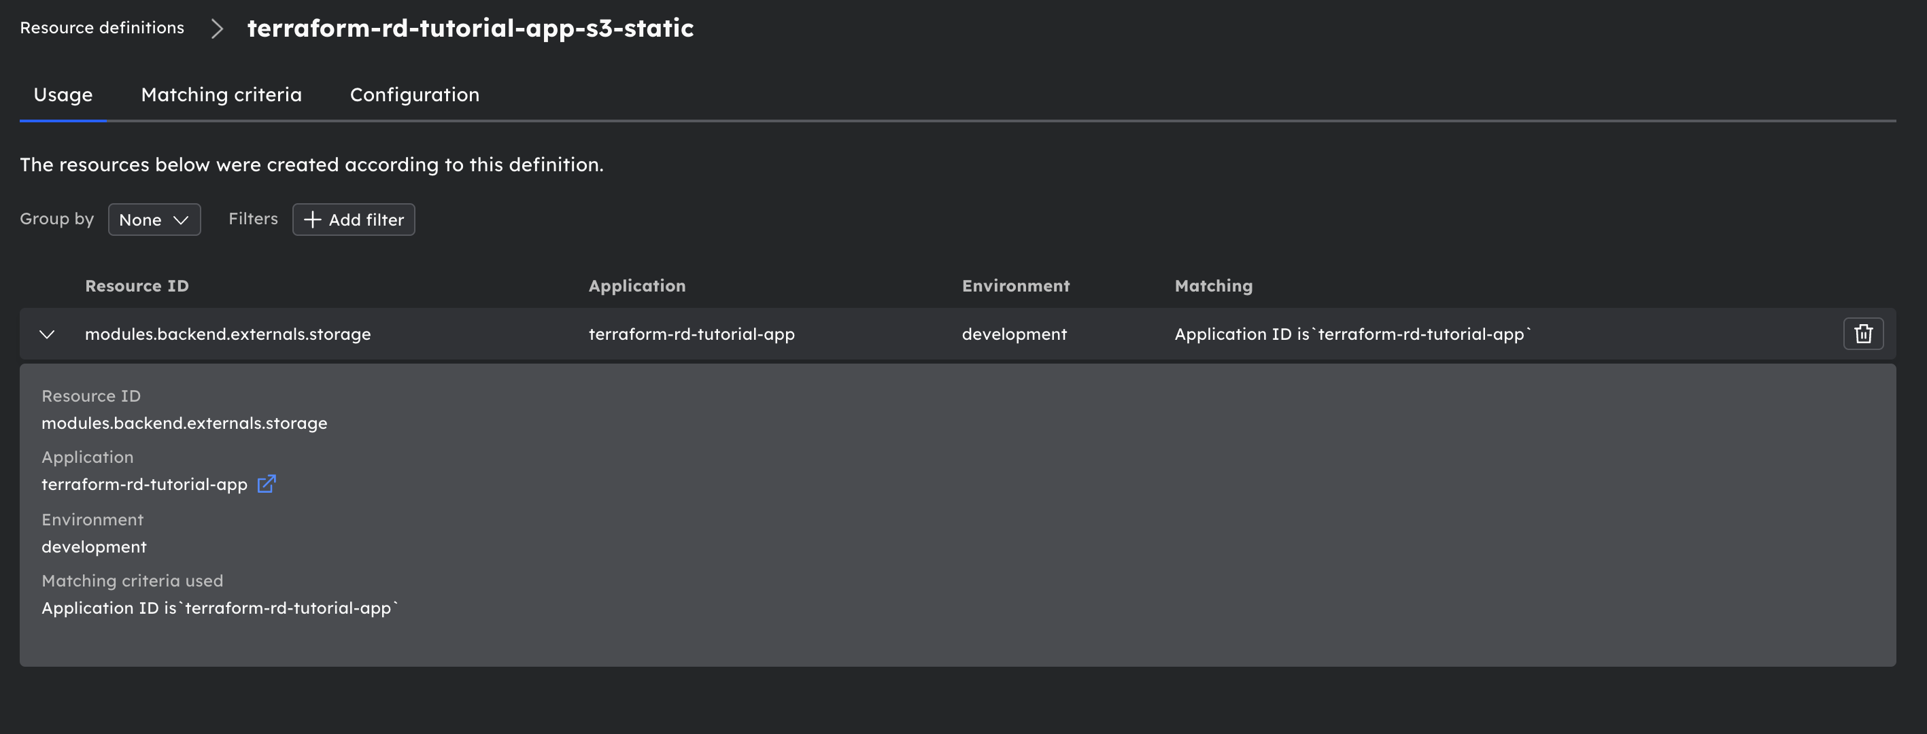The image size is (1927, 734).
Task: Click the plus icon in Add filter
Action: coord(313,220)
